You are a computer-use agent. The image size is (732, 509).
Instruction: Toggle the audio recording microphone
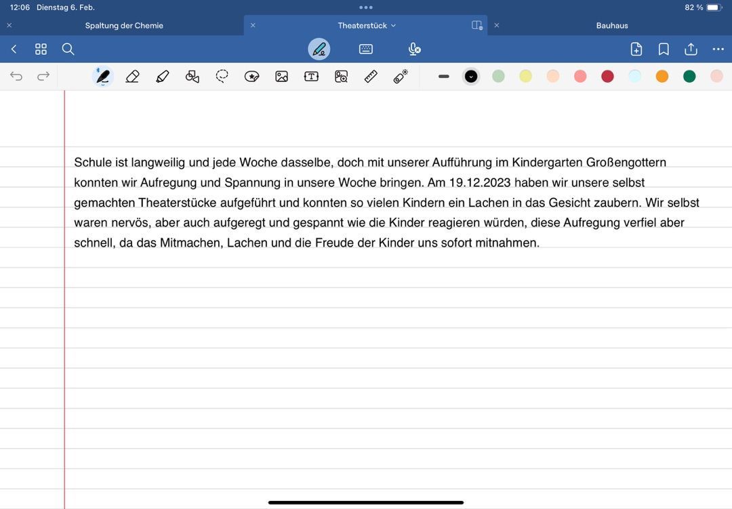click(414, 49)
